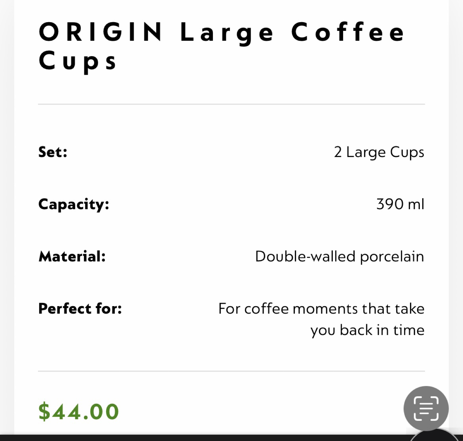The height and width of the screenshot is (441, 463).
Task: Click the word Cups in the heading
Action: [77, 61]
